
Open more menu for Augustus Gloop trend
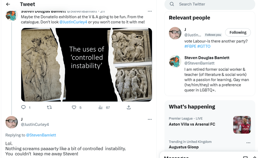[248, 143]
